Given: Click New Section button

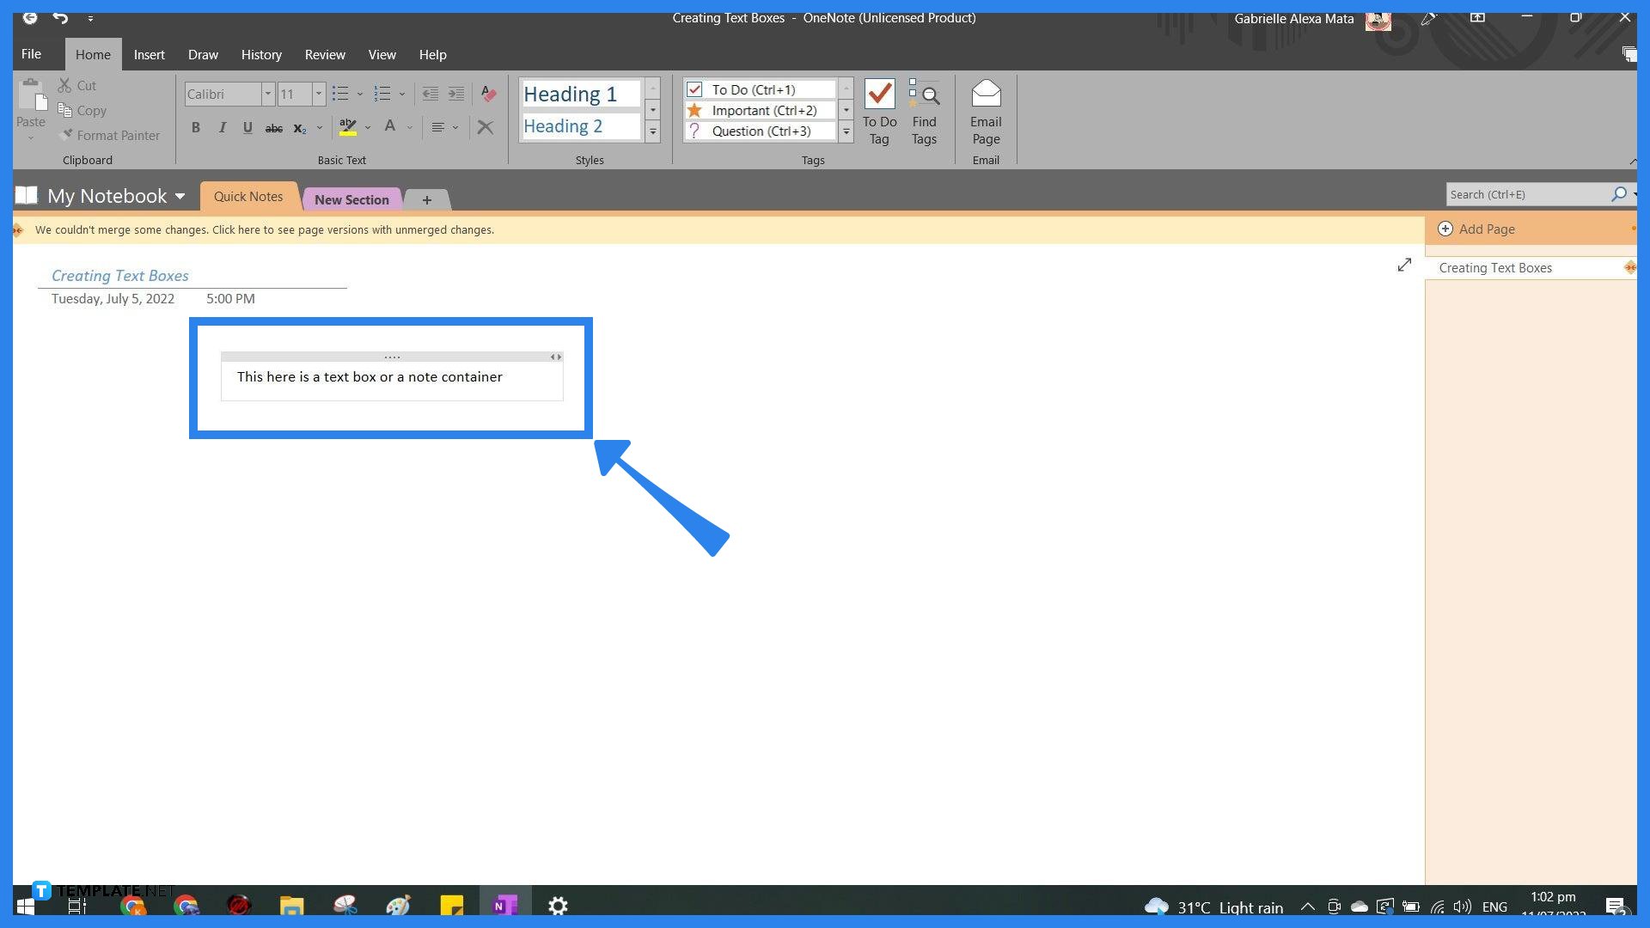Looking at the screenshot, I should tap(350, 198).
